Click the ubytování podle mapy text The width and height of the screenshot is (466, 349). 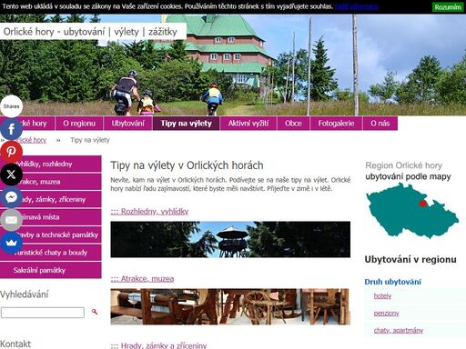click(408, 176)
